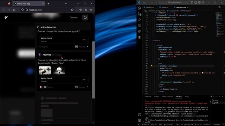
Task: Toggle the VS Code bottom panel layout button
Action: (195, 2)
